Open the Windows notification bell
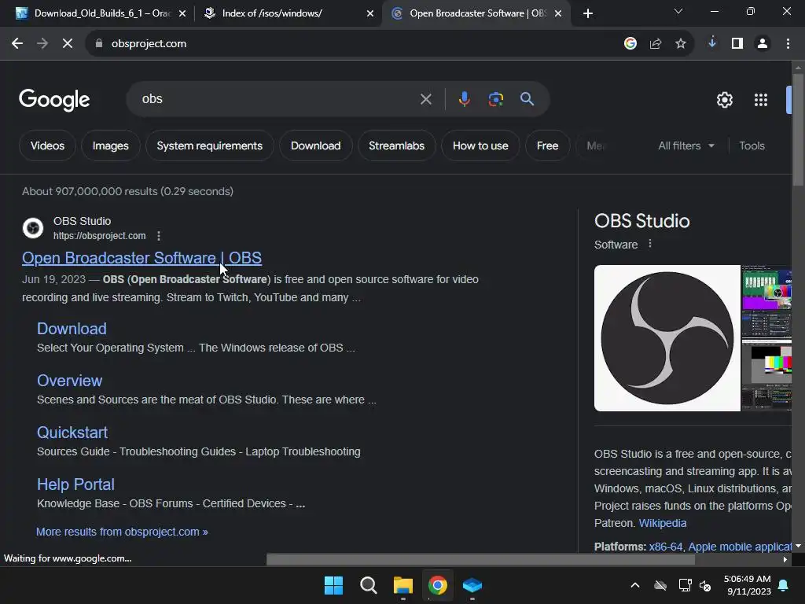The image size is (805, 604). click(784, 585)
